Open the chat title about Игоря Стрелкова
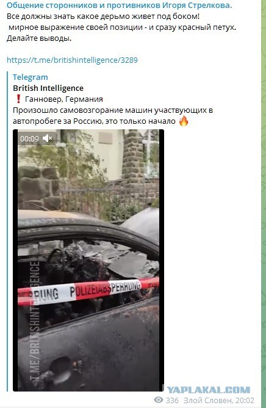The width and height of the screenshot is (266, 408). (119, 5)
